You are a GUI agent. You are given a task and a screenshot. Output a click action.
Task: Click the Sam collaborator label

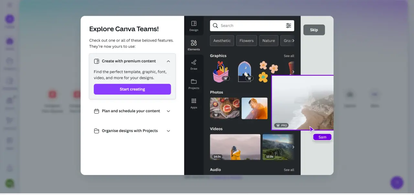[322, 137]
